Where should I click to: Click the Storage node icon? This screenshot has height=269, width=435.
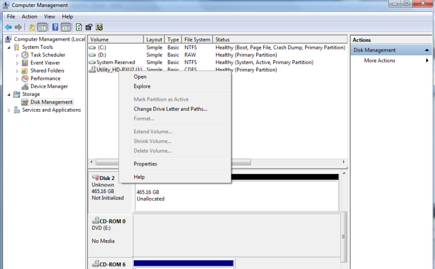tap(17, 94)
